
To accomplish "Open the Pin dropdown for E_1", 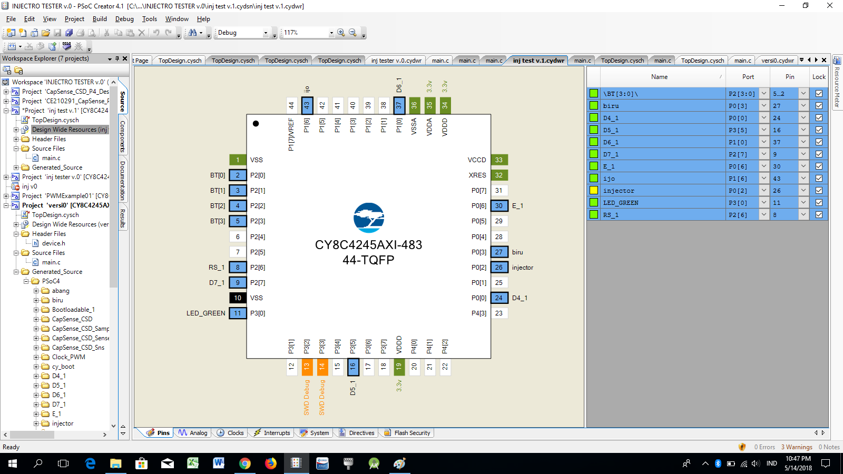I will [x=803, y=166].
